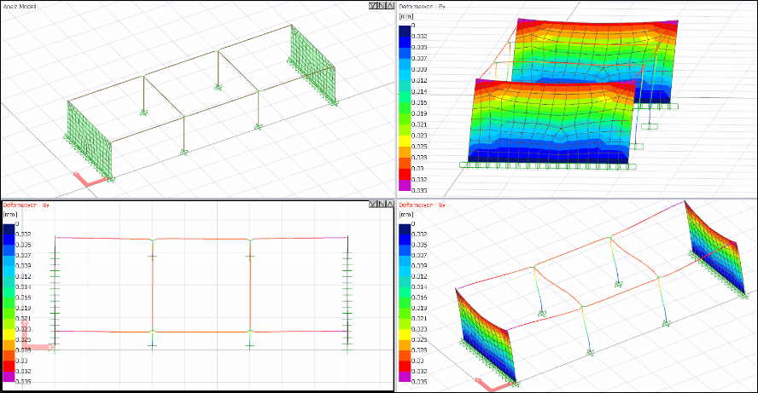Pick the yellow 0.023 swatch in bottom-left legend
The image size is (758, 393).
pyautogui.click(x=9, y=329)
